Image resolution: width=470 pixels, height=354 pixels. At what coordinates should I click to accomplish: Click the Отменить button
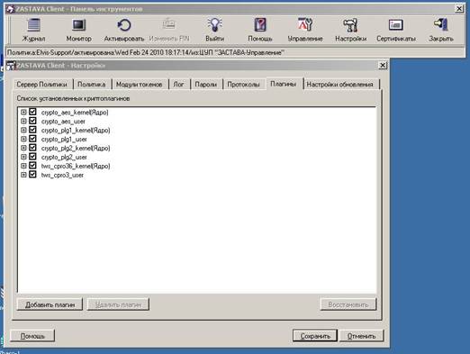pos(361,336)
